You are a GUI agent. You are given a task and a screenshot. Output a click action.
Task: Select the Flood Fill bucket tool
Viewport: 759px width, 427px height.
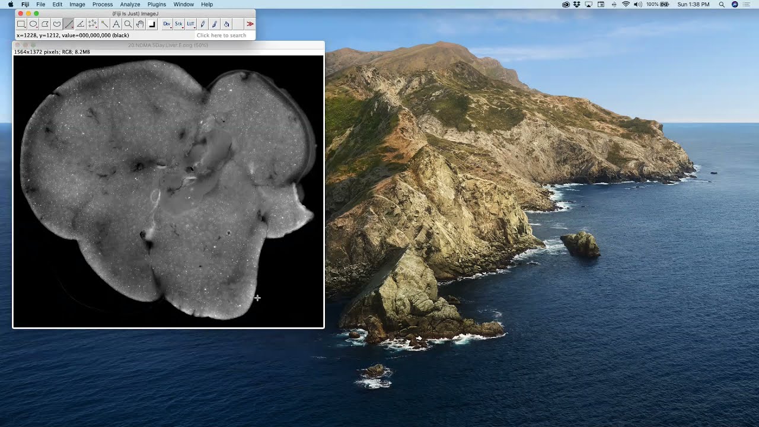click(226, 24)
